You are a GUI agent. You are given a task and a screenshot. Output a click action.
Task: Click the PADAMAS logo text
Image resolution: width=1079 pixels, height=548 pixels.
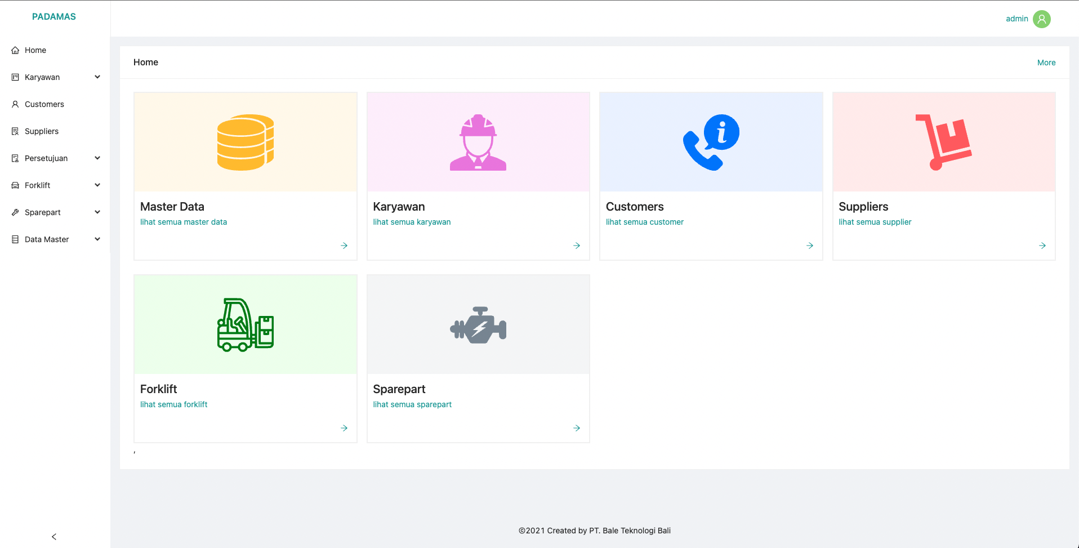[x=54, y=17]
